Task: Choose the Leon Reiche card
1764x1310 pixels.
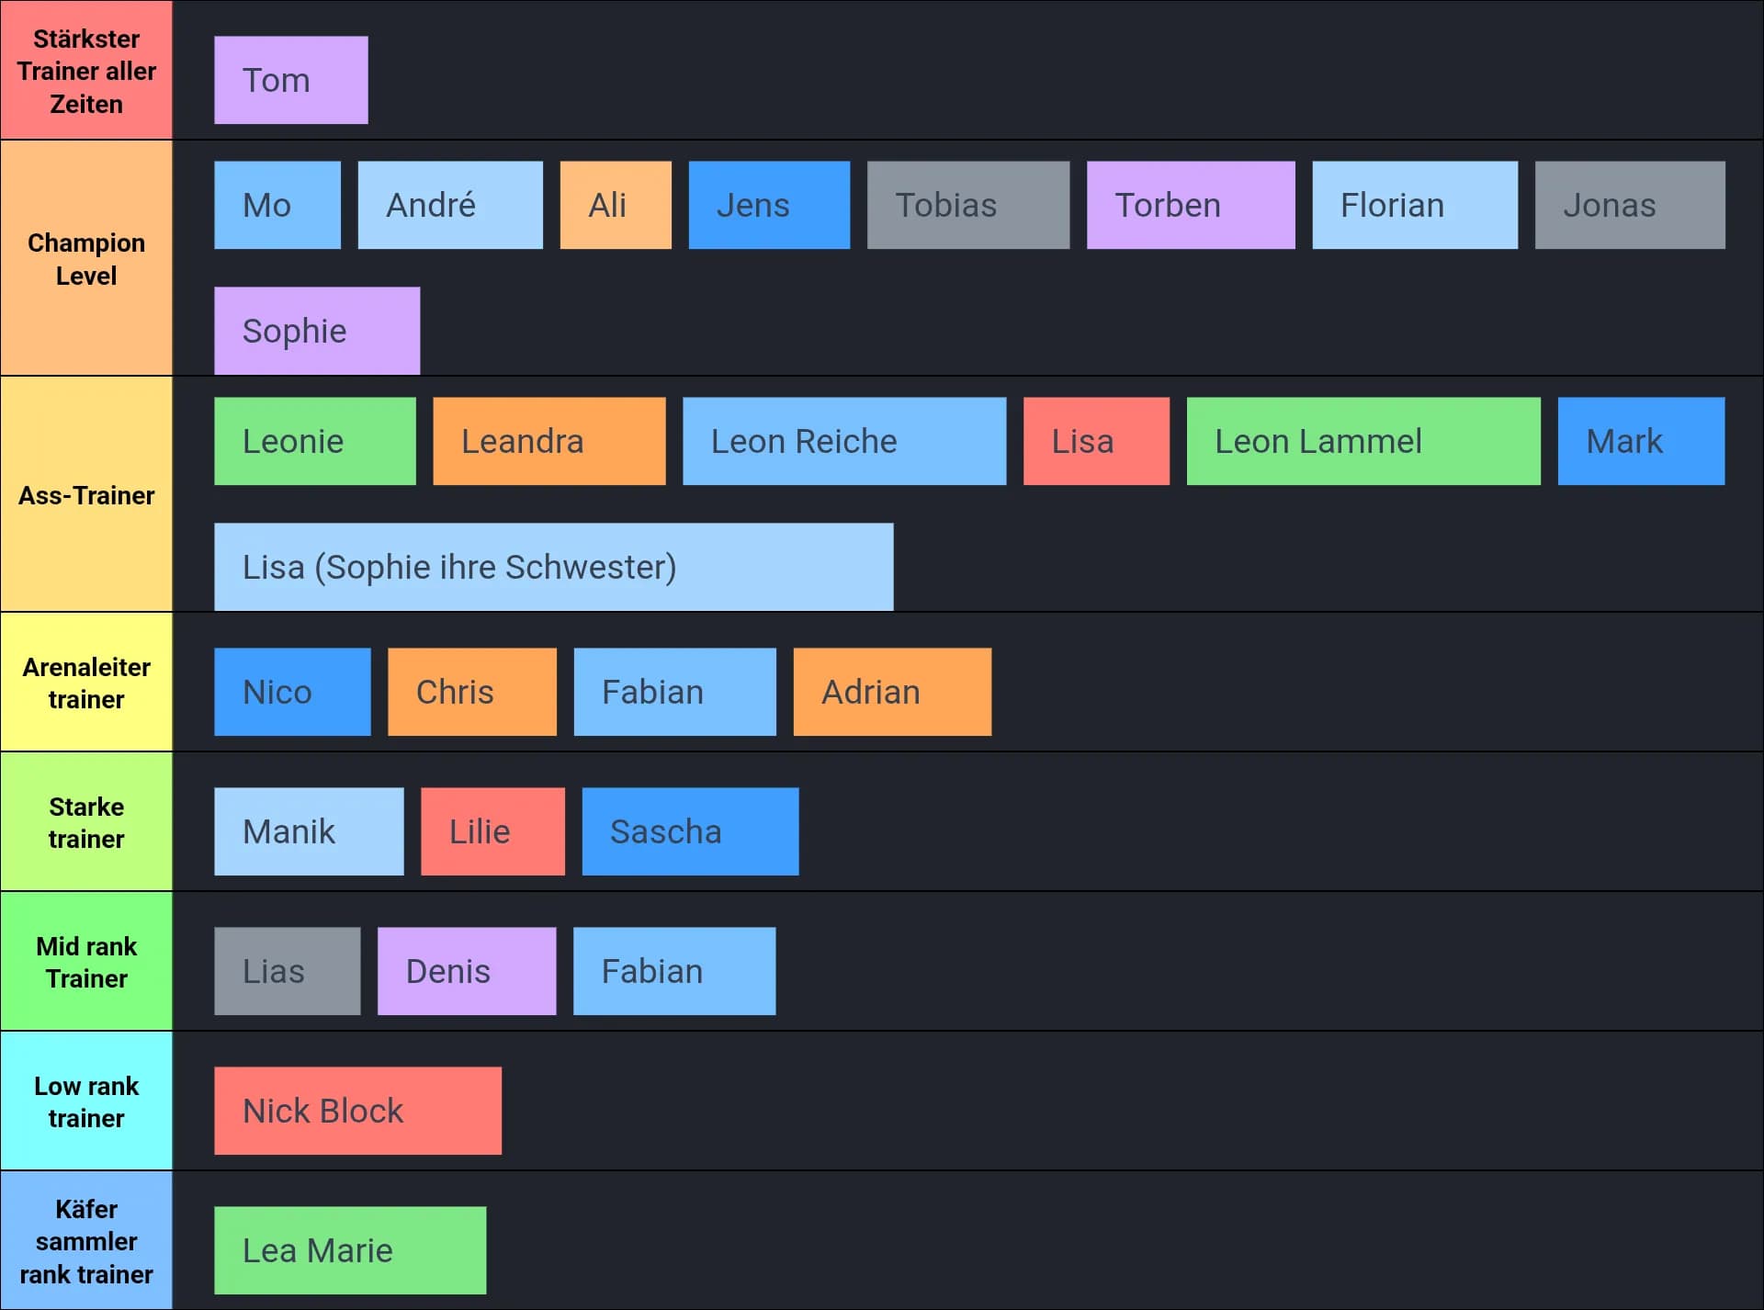Action: [843, 441]
